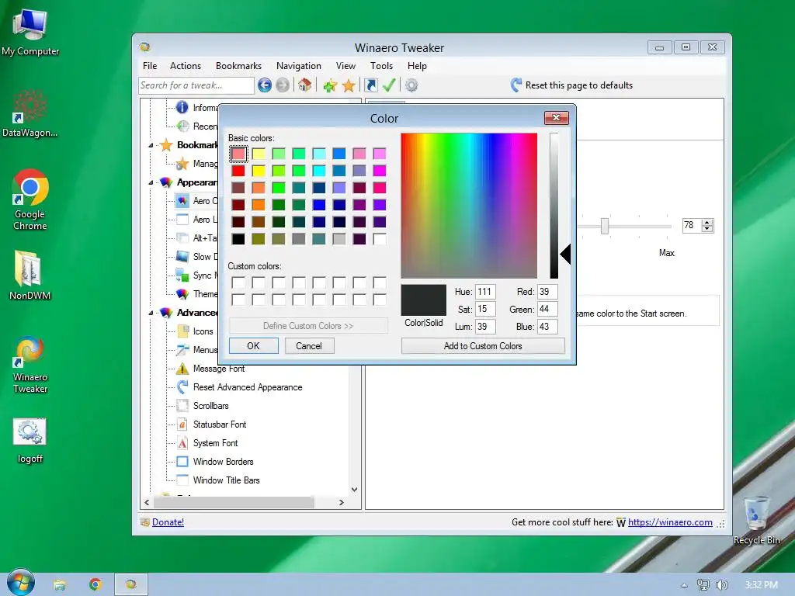The height and width of the screenshot is (596, 795).
Task: Click the Blue value field
Action: click(547, 327)
